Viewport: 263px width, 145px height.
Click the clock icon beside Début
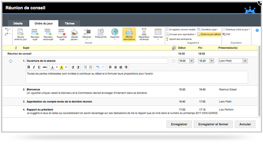coord(174,48)
